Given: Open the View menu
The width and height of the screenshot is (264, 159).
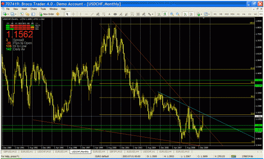Looking at the screenshot, I should click(16, 9).
